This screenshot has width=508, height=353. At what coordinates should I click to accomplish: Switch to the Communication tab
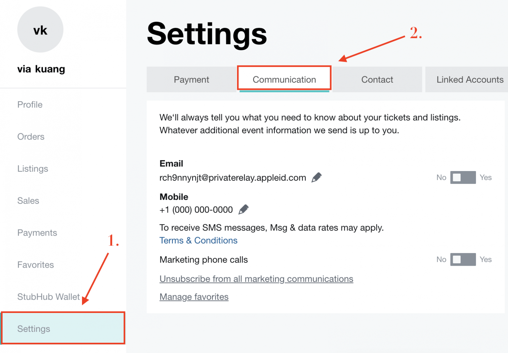(284, 79)
